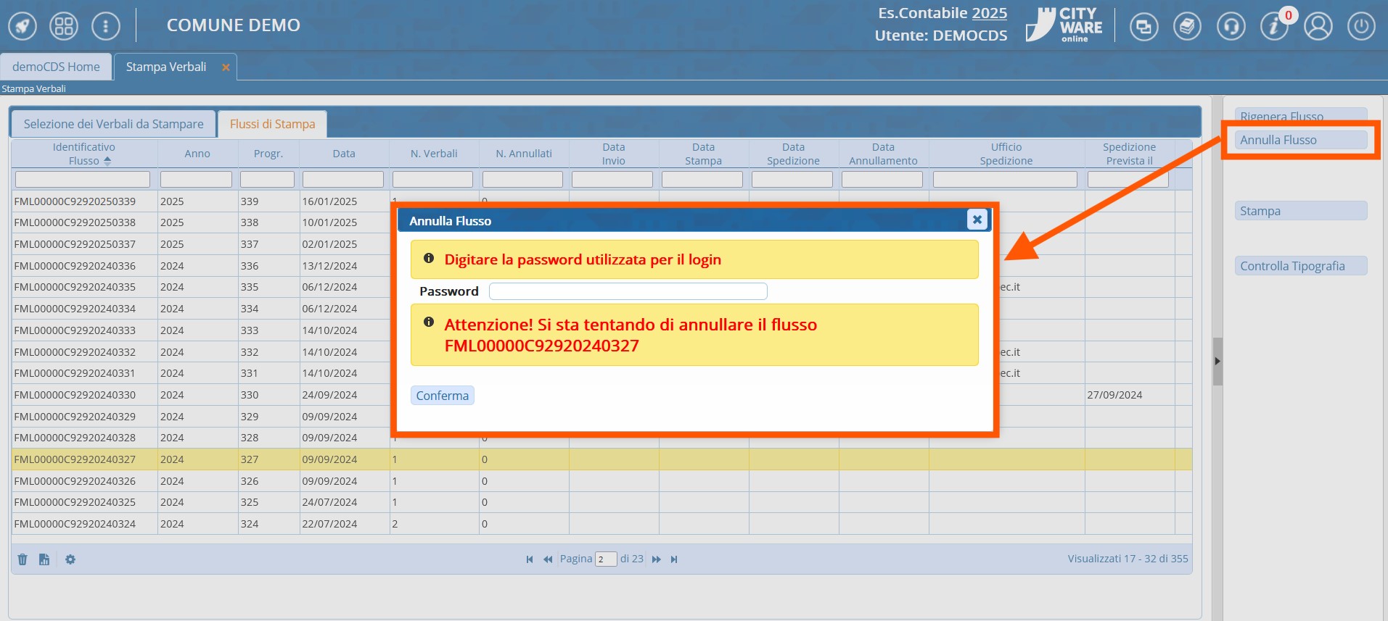Go to the next page arrow

pyautogui.click(x=656, y=559)
